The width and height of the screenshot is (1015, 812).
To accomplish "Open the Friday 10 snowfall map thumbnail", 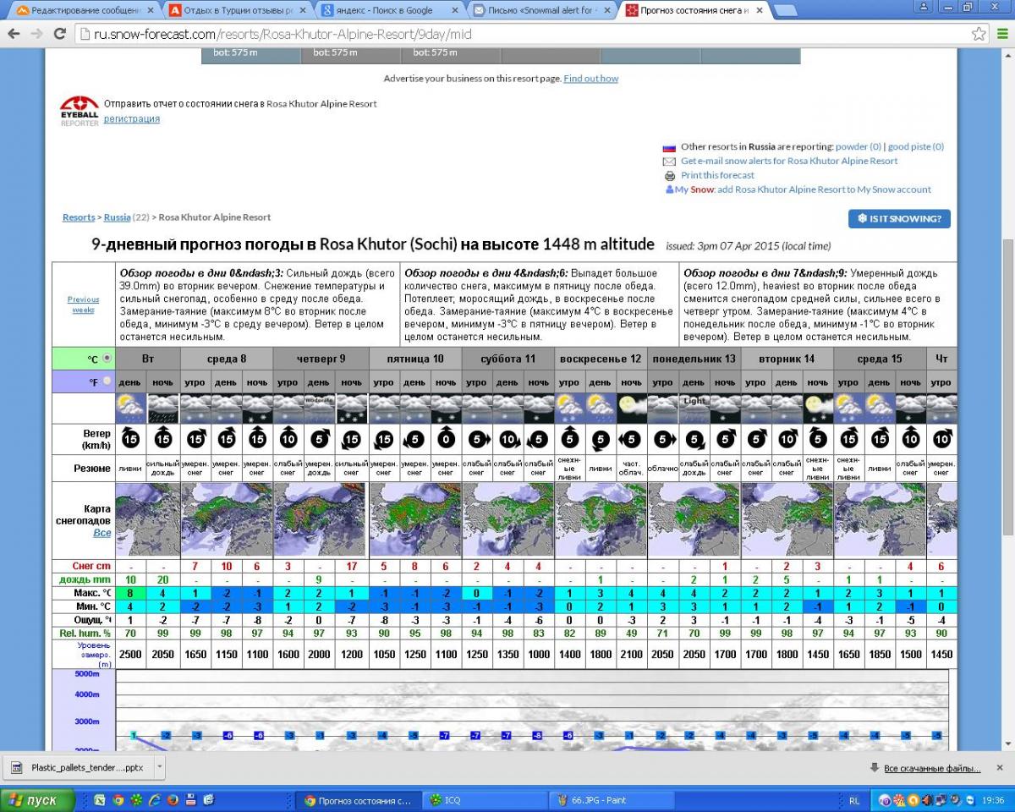I will point(414,519).
